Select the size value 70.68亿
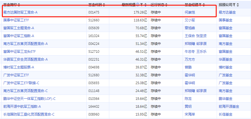The height and width of the screenshot is (119, 251). [141, 28]
